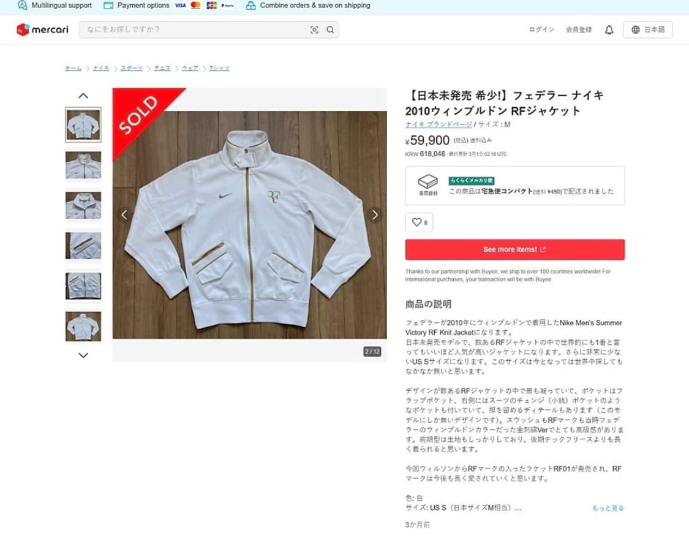Select pocket zipper close-up thumbnail
This screenshot has height=541, width=689.
83,246
